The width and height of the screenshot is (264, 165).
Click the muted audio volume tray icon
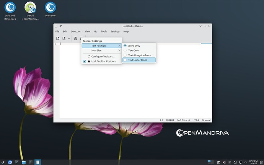tap(223, 162)
